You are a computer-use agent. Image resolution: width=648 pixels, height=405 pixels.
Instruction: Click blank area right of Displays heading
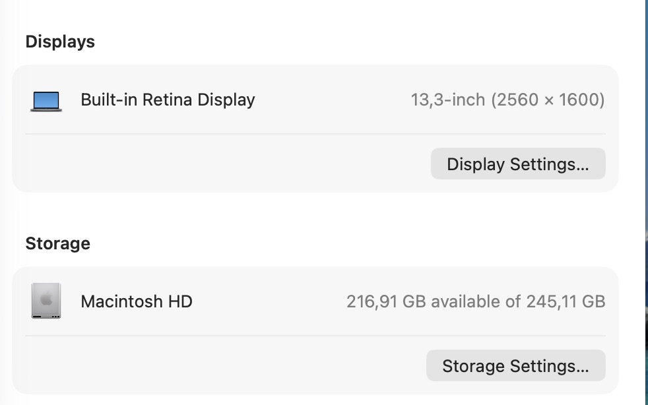[x=330, y=42]
